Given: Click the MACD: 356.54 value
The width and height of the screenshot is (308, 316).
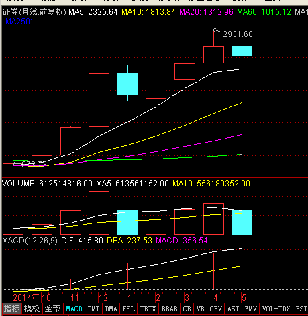Looking at the screenshot, I should 182,241.
